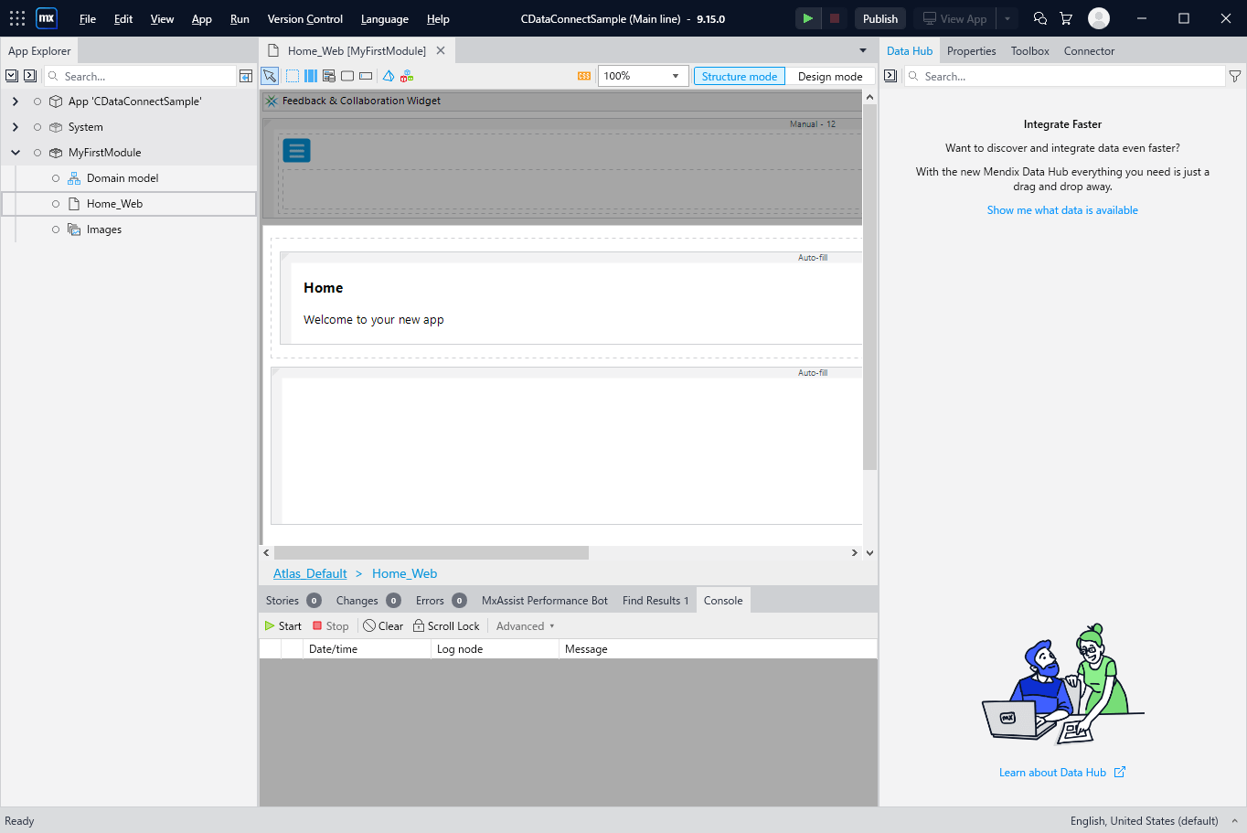This screenshot has height=833, width=1247.
Task: Switch to the Connector tab
Action: (1089, 51)
